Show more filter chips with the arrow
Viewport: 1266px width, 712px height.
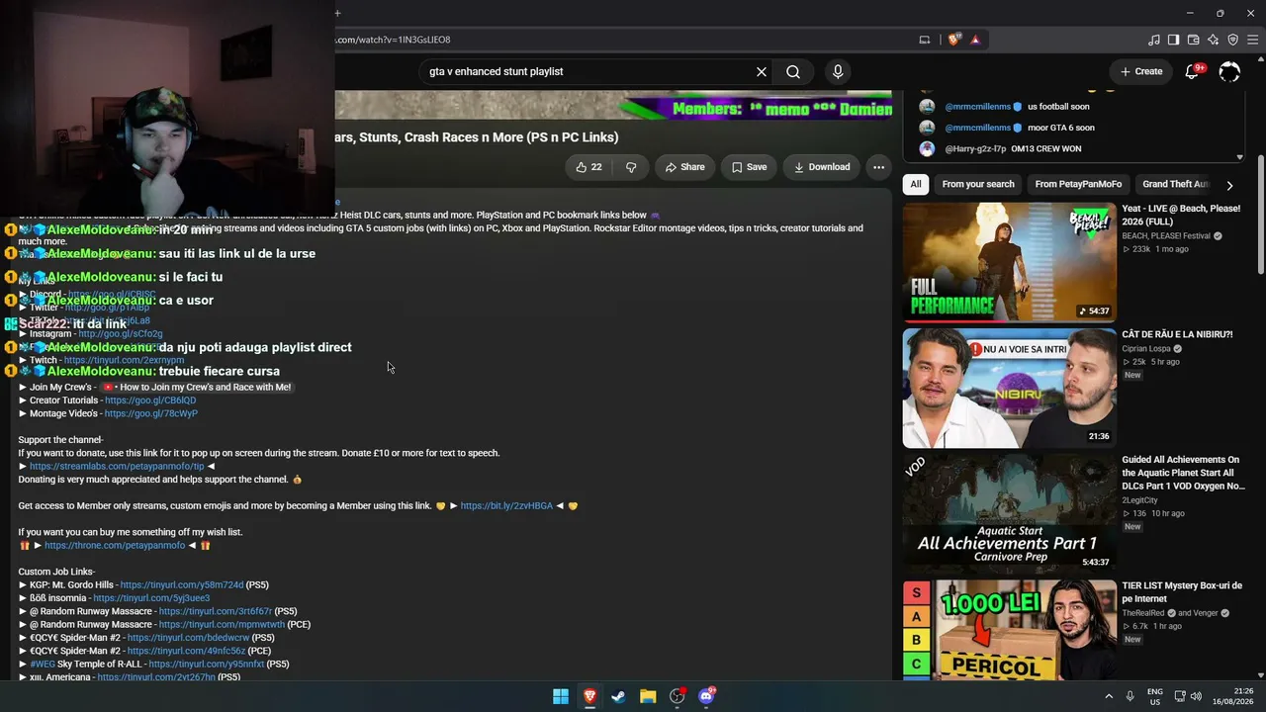pos(1229,185)
